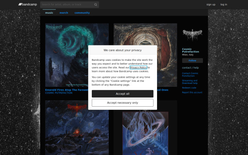
Task: Accept all cookies
Action: click(x=123, y=94)
